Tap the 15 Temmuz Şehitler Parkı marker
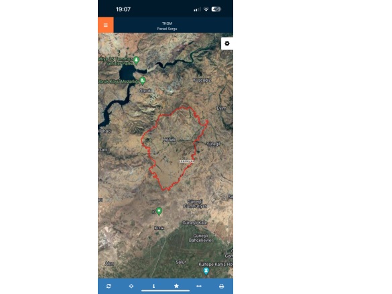 [136, 60]
